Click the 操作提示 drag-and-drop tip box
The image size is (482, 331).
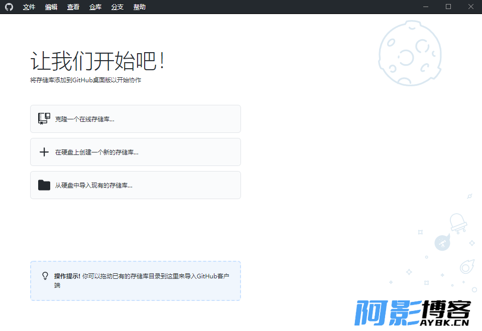coord(136,281)
